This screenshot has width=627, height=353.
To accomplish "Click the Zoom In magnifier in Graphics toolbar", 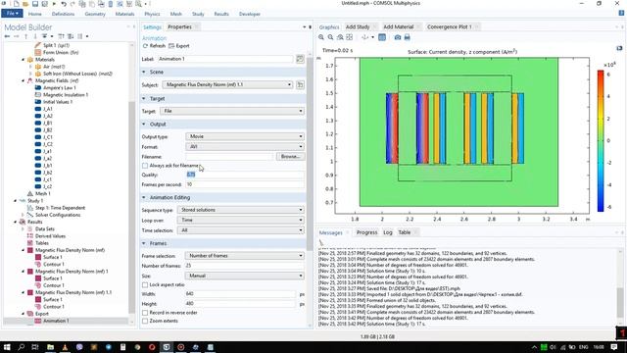I will pyautogui.click(x=321, y=37).
